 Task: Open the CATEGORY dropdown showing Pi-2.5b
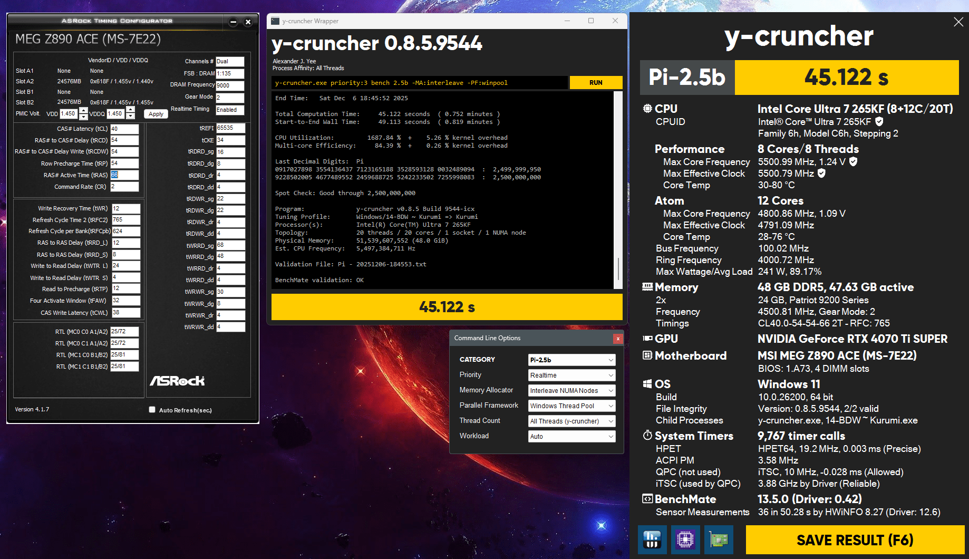pyautogui.click(x=571, y=360)
